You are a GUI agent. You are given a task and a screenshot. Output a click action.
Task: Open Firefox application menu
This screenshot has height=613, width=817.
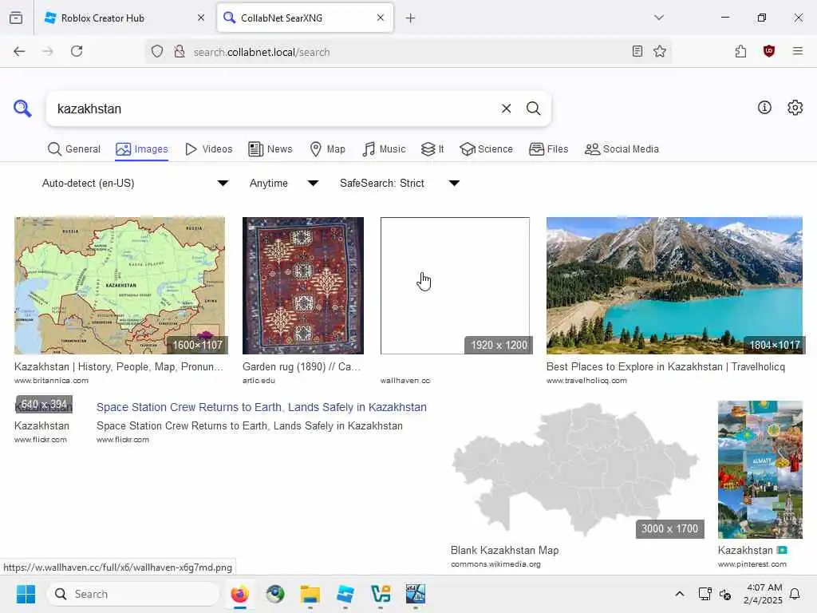point(798,51)
